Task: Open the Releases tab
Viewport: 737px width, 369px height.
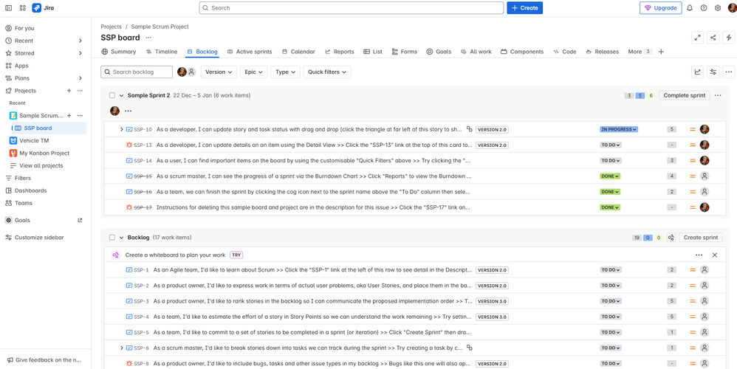Action: [x=602, y=52]
